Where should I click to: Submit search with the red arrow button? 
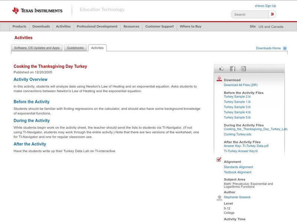(x=272, y=14)
